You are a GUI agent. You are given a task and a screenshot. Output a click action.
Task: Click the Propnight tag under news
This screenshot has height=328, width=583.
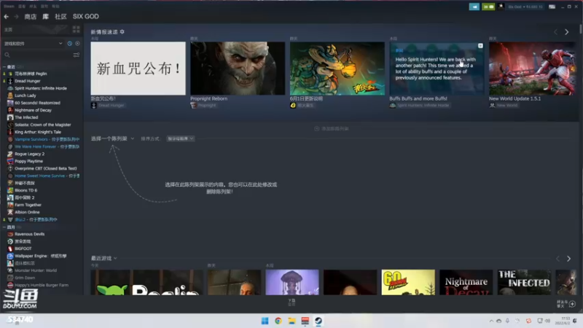tap(203, 106)
